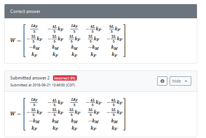The image size is (206, 138).
Task: Click first-column LkF/5 entry of correct answer matrix
Action: 34,29
